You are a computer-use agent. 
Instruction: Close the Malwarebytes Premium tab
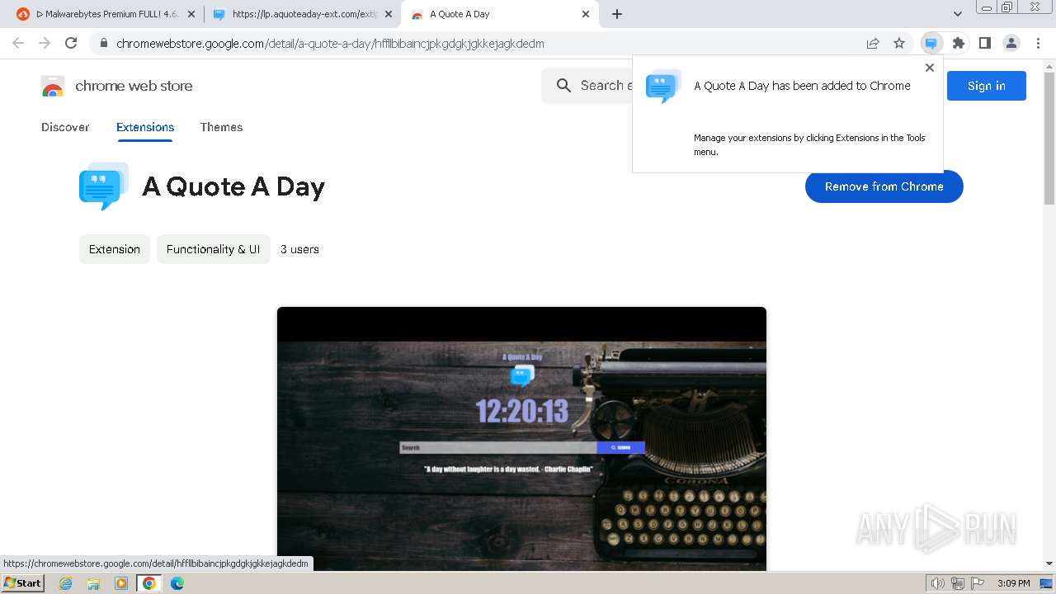191,14
